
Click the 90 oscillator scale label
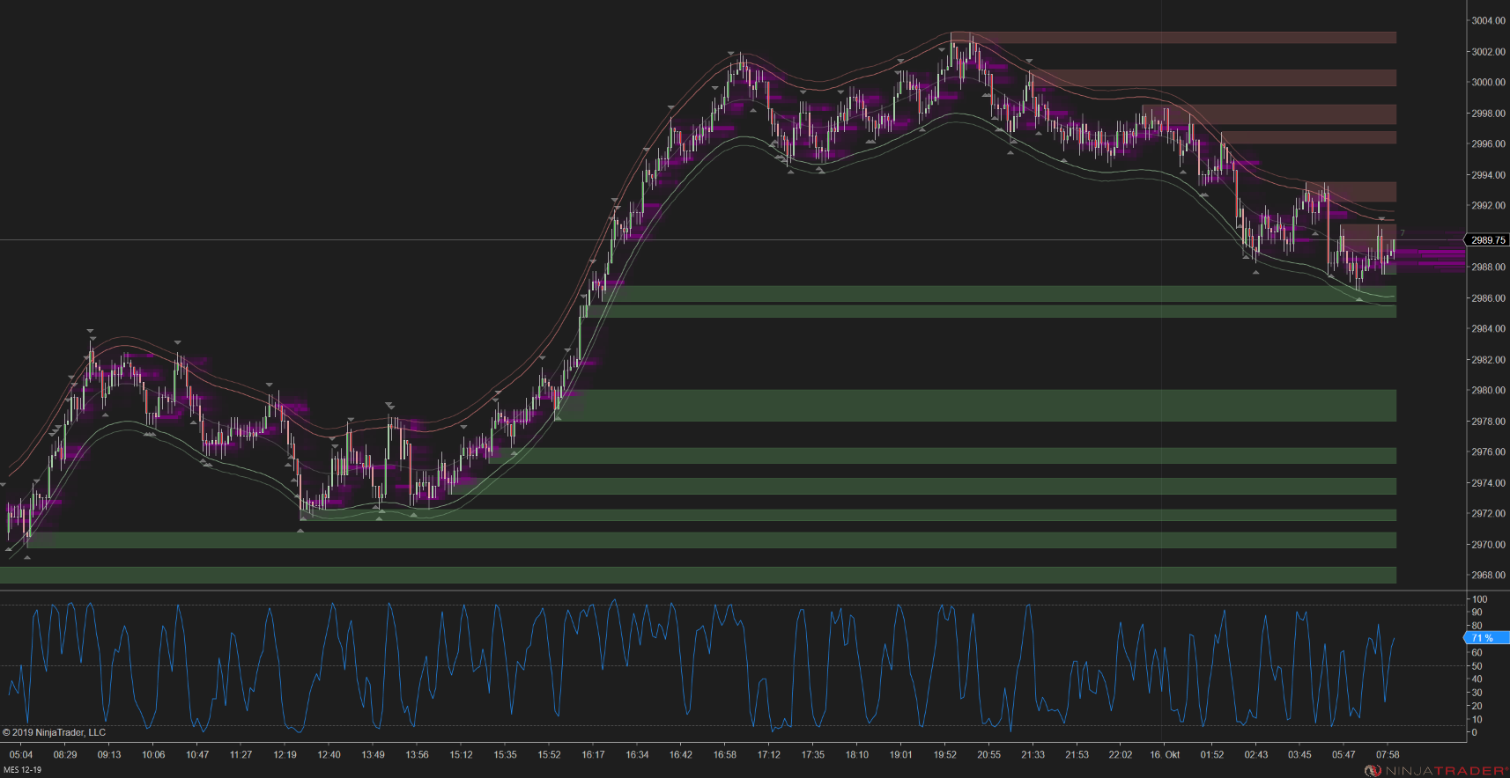(x=1477, y=613)
